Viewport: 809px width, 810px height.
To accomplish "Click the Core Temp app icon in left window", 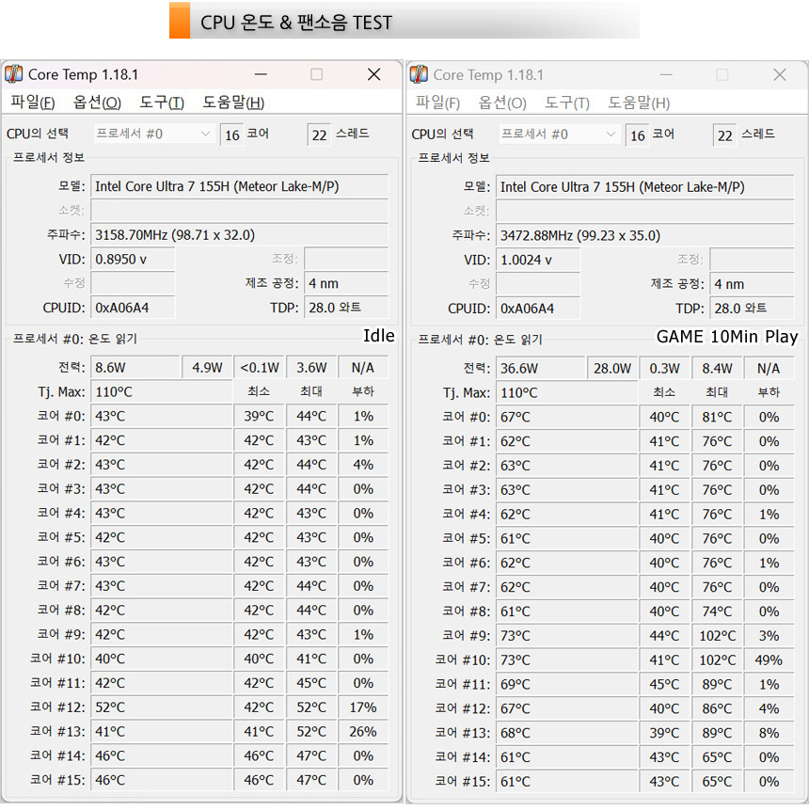I will pos(14,74).
